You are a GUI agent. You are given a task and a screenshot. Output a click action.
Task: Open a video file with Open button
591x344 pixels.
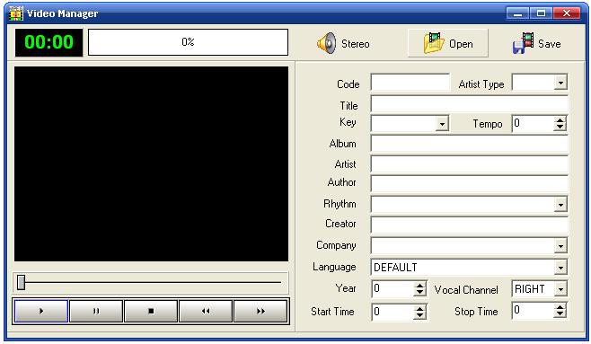coord(448,43)
